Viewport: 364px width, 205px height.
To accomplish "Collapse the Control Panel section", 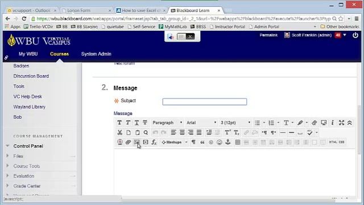I will [x=7, y=146].
